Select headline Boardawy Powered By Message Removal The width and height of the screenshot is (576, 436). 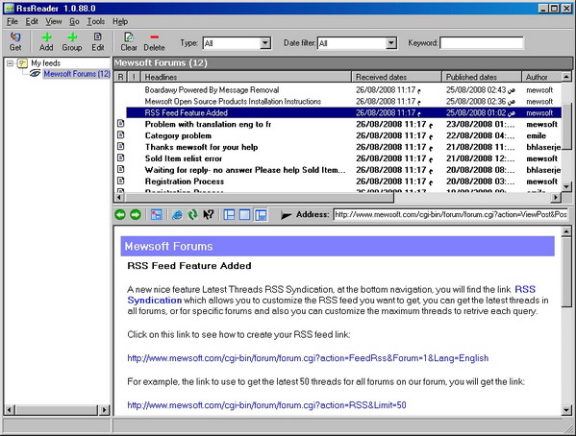coord(212,90)
